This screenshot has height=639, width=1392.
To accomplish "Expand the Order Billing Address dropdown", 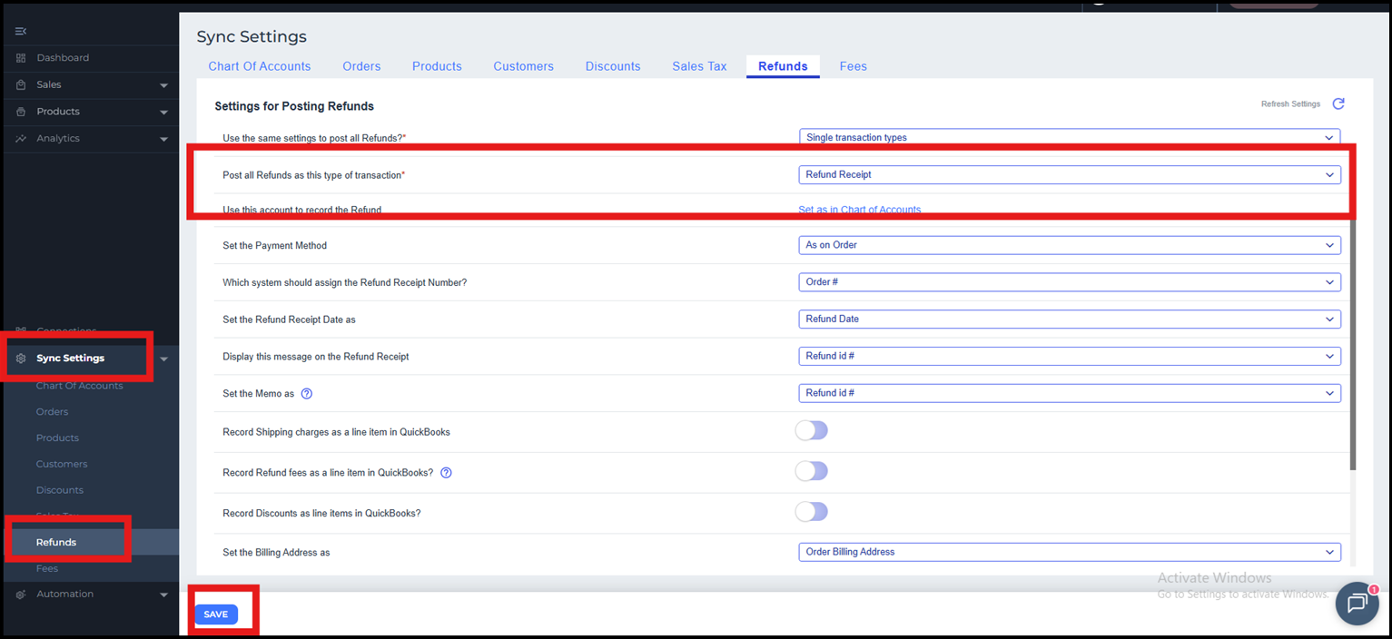I will coord(1069,552).
